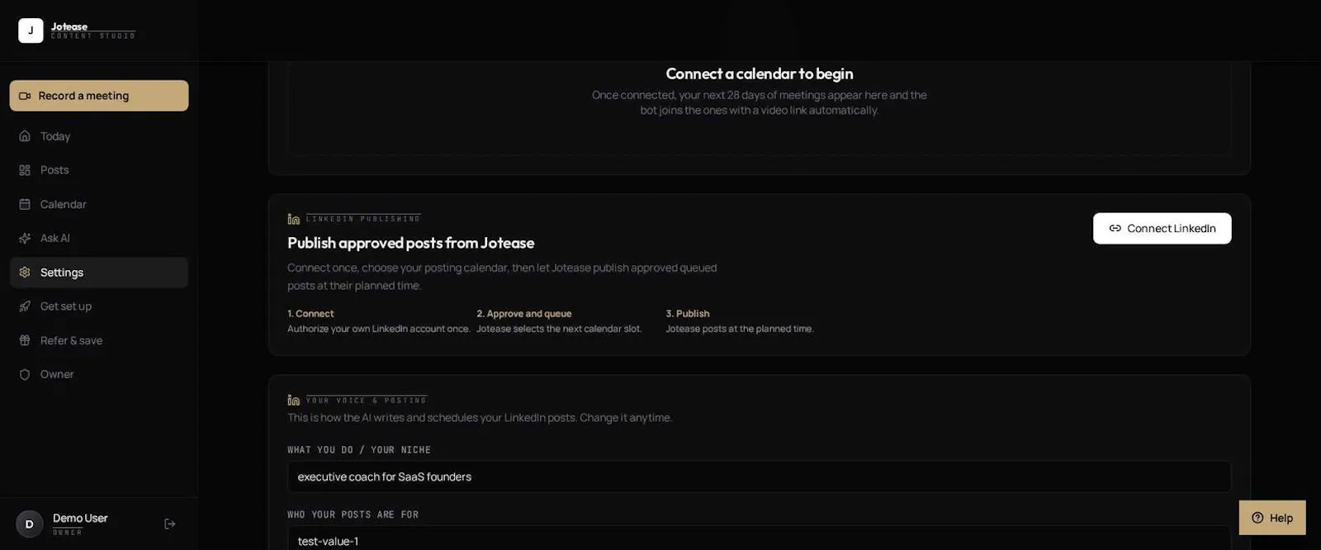Click Record a meeting button
This screenshot has height=550, width=1321.
(x=99, y=96)
